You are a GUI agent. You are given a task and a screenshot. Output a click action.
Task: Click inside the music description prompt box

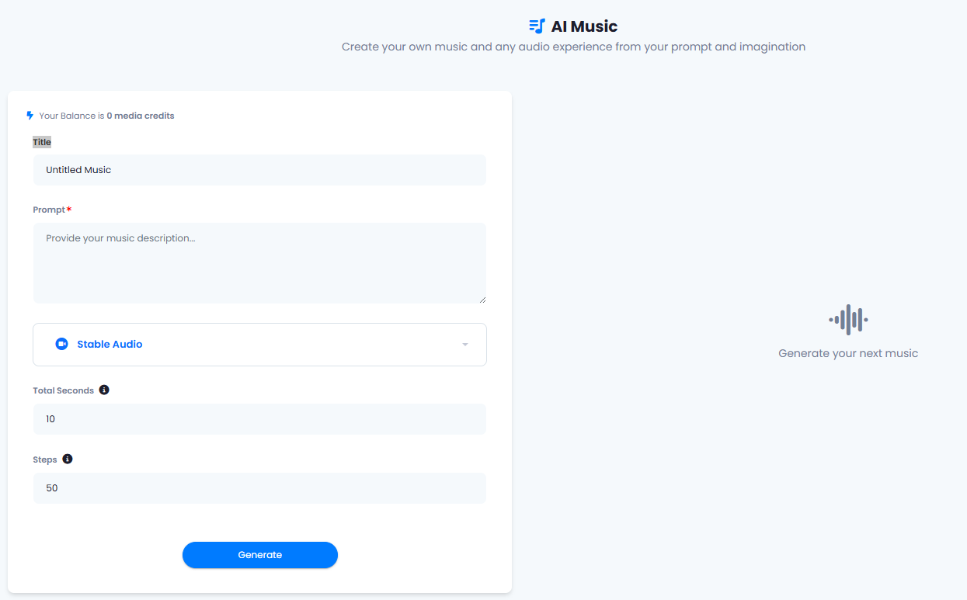(259, 263)
